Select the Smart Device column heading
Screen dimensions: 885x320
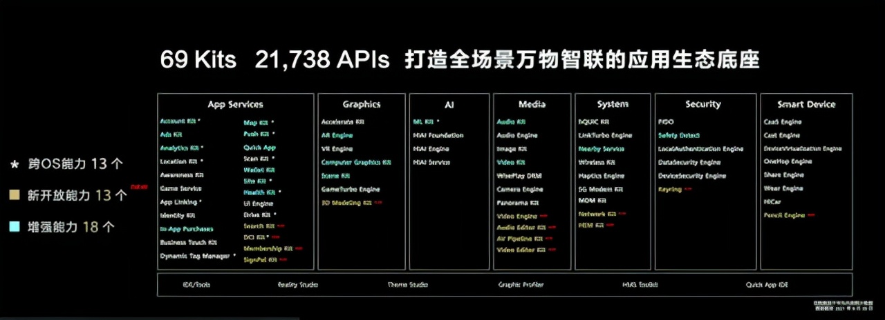[806, 105]
